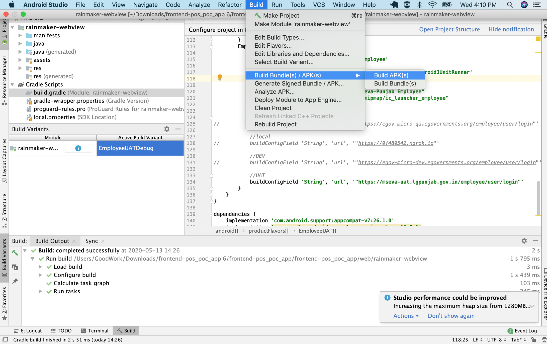Open the Refactor menu
The height and width of the screenshot is (344, 547).
(230, 5)
